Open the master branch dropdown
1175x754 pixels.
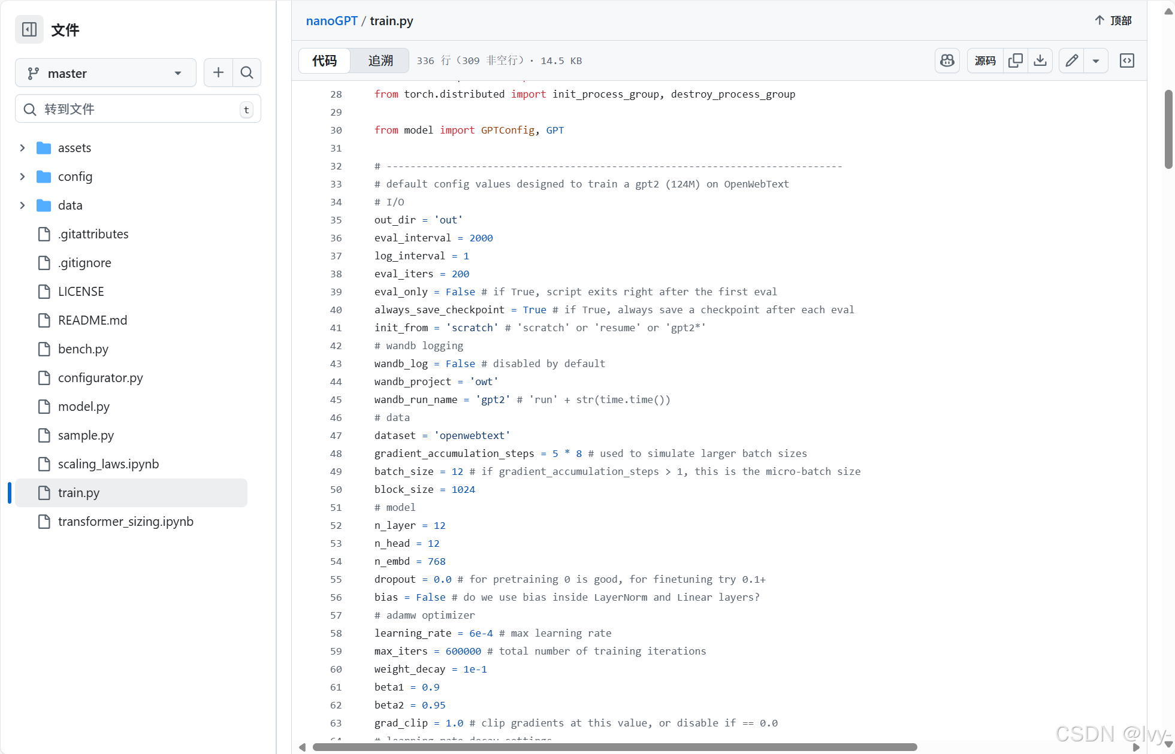click(105, 73)
